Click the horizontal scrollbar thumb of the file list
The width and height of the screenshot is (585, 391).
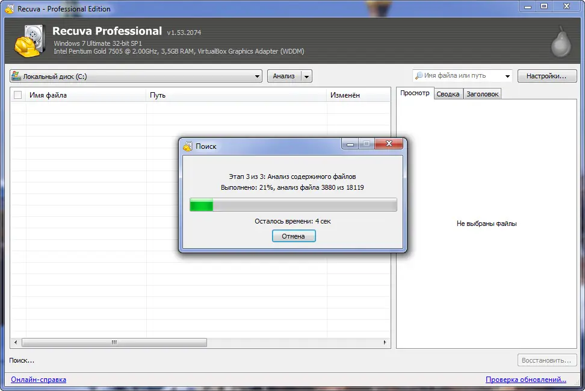click(114, 342)
